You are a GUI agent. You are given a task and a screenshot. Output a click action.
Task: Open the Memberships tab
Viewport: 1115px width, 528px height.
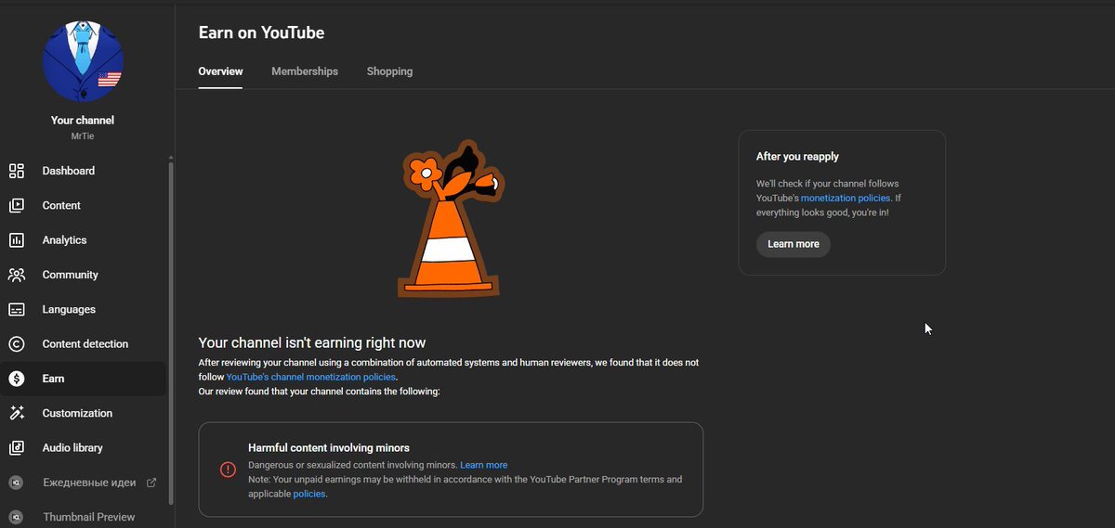[305, 71]
